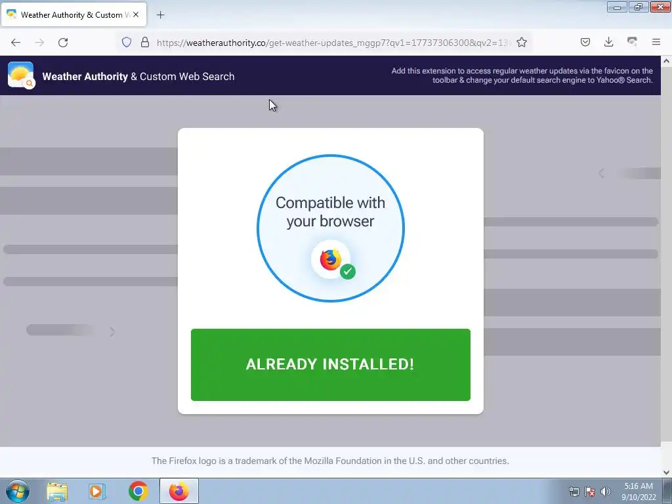Click the Weather Authority logo icon

[x=21, y=75]
